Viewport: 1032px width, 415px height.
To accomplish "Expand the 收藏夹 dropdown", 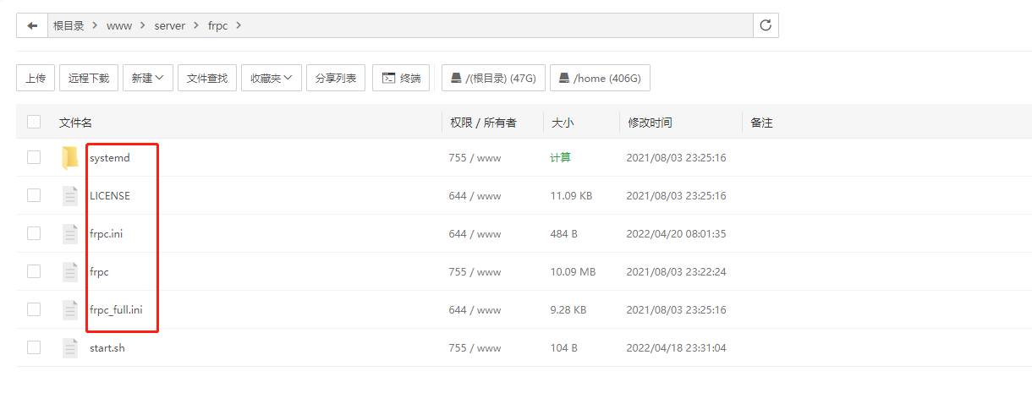I will (271, 78).
